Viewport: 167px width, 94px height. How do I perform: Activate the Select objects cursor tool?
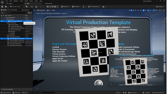129,10
